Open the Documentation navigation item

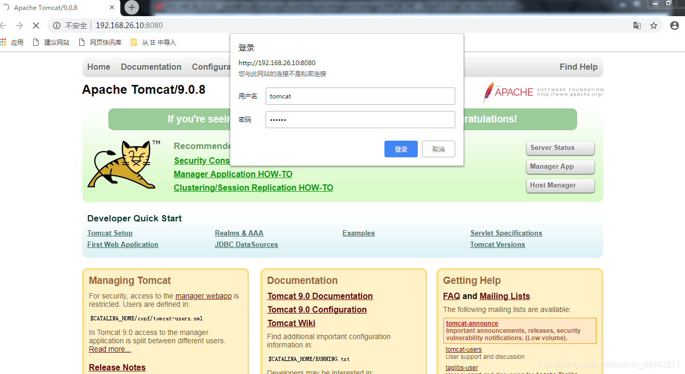click(151, 67)
